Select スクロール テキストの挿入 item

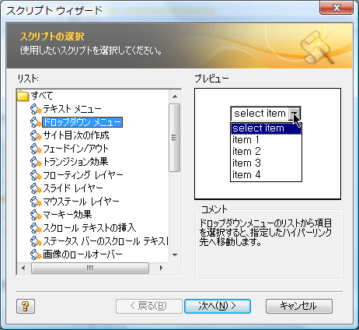tap(89, 228)
